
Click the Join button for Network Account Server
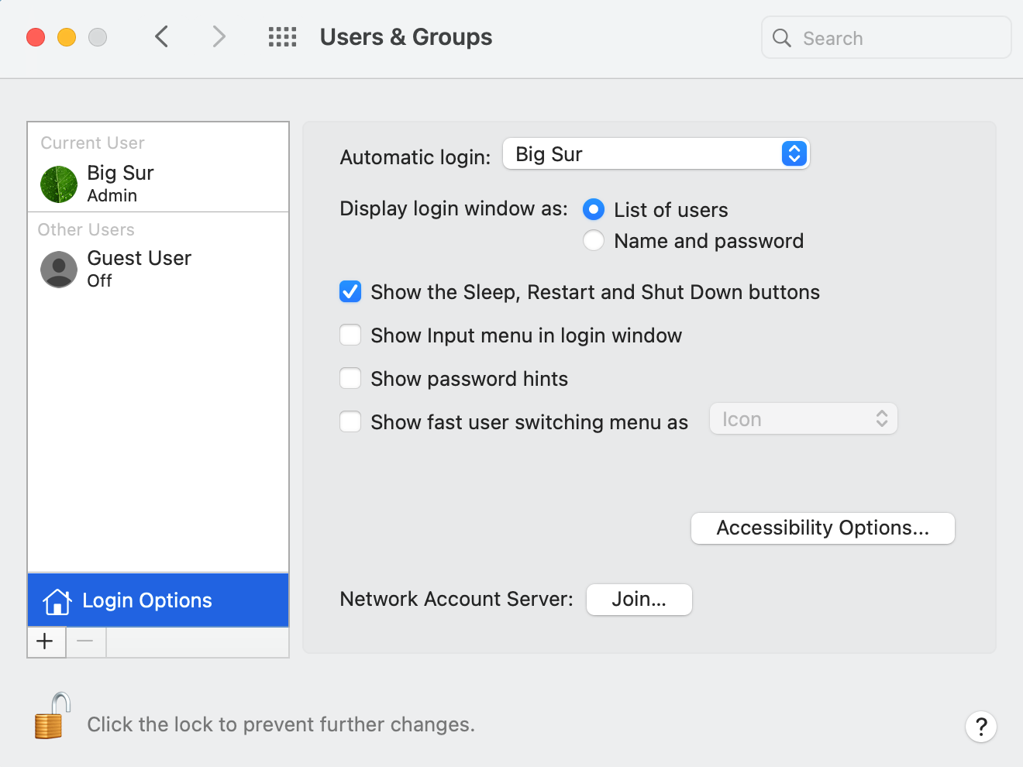[639, 599]
